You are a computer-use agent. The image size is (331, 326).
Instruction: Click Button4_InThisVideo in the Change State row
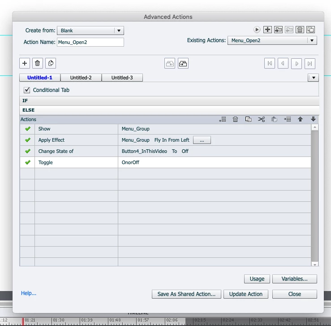coord(144,151)
